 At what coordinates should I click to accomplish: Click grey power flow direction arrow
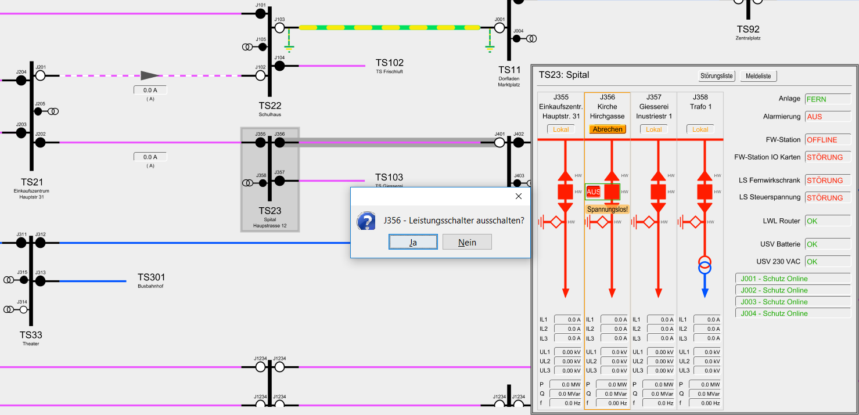click(150, 75)
